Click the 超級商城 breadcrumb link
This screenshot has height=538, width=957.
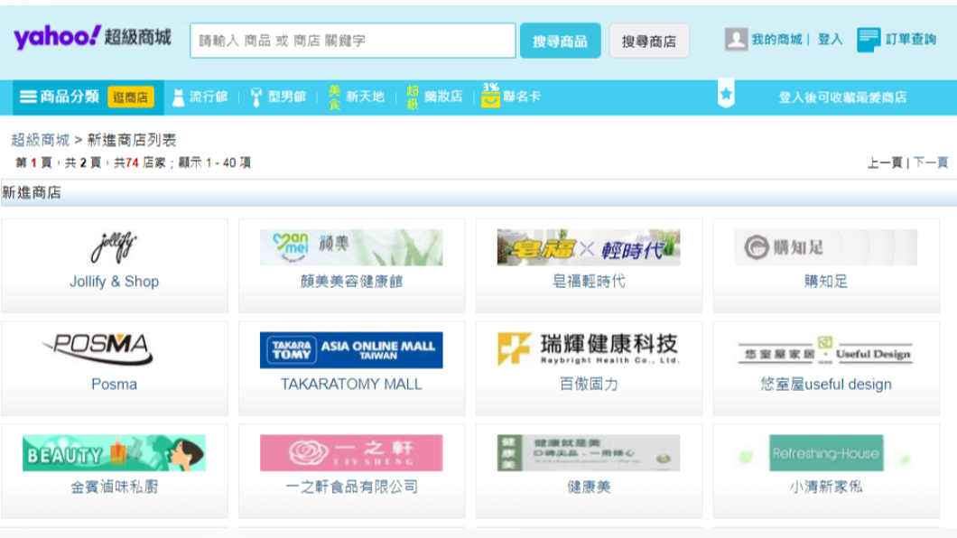pyautogui.click(x=41, y=140)
